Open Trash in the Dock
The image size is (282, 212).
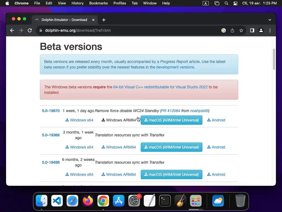(240, 201)
